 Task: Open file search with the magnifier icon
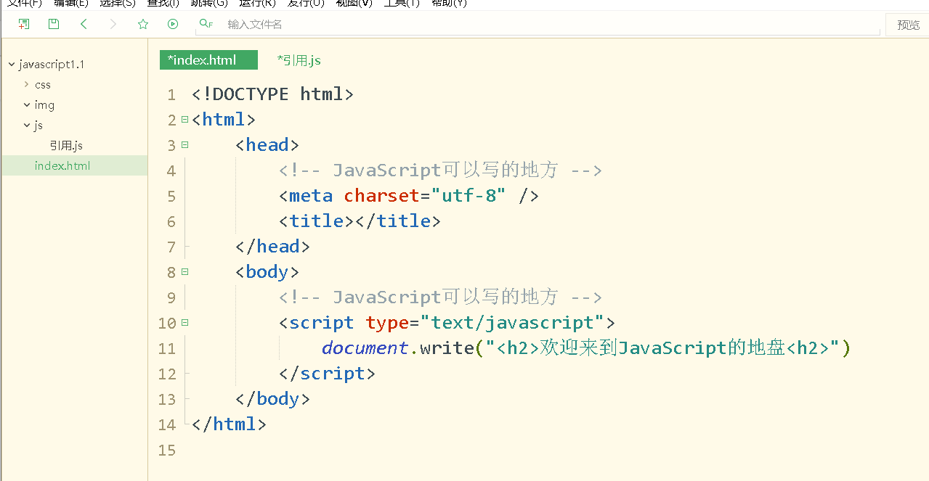pyautogui.click(x=204, y=23)
